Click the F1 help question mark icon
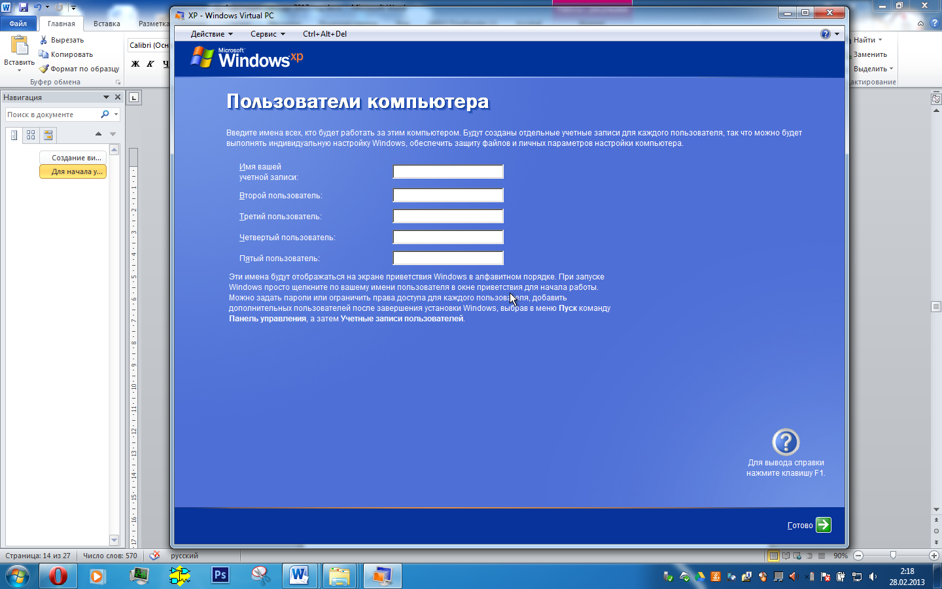 coord(786,442)
